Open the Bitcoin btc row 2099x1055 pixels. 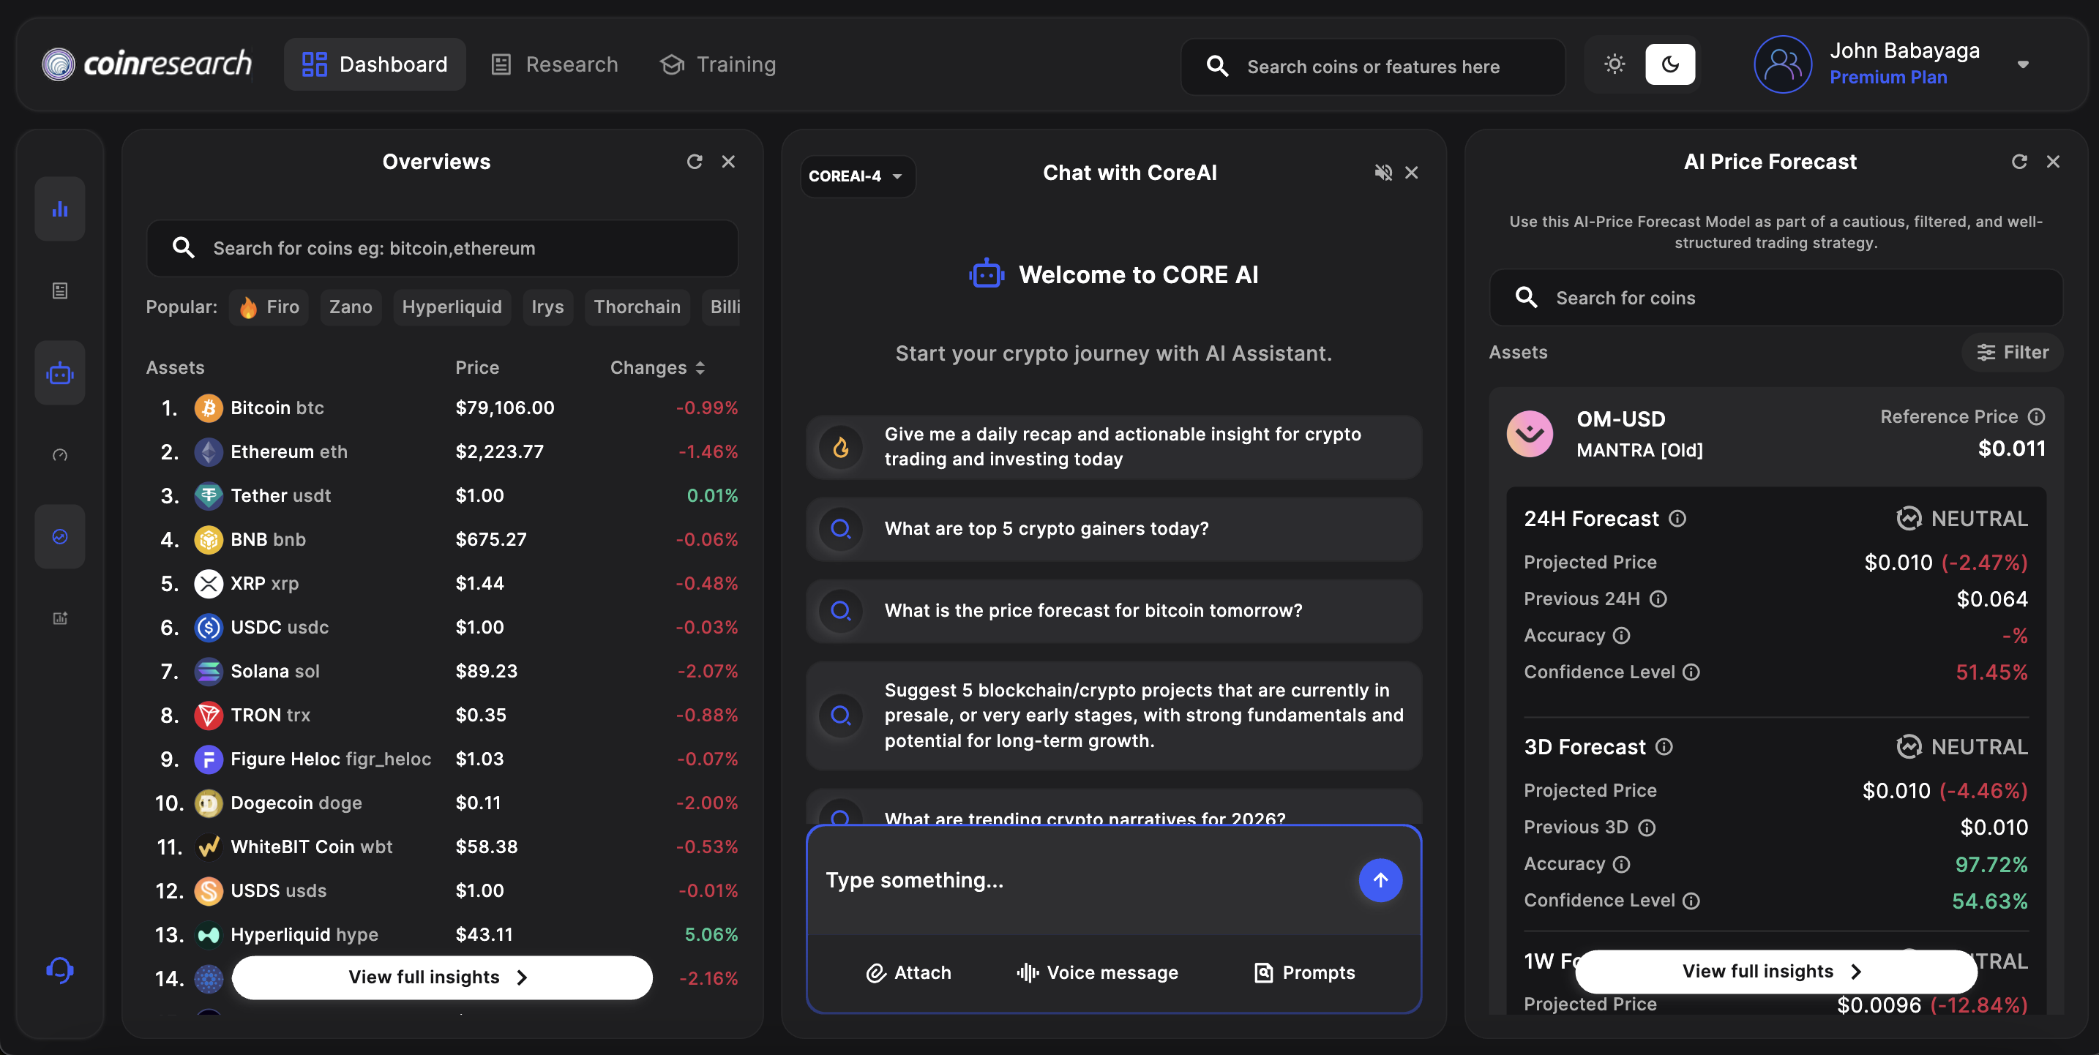(x=443, y=408)
